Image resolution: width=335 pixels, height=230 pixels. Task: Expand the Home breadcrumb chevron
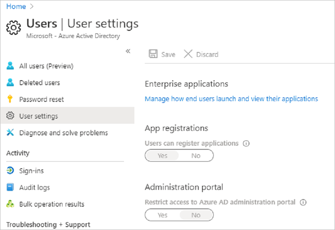pos(31,6)
